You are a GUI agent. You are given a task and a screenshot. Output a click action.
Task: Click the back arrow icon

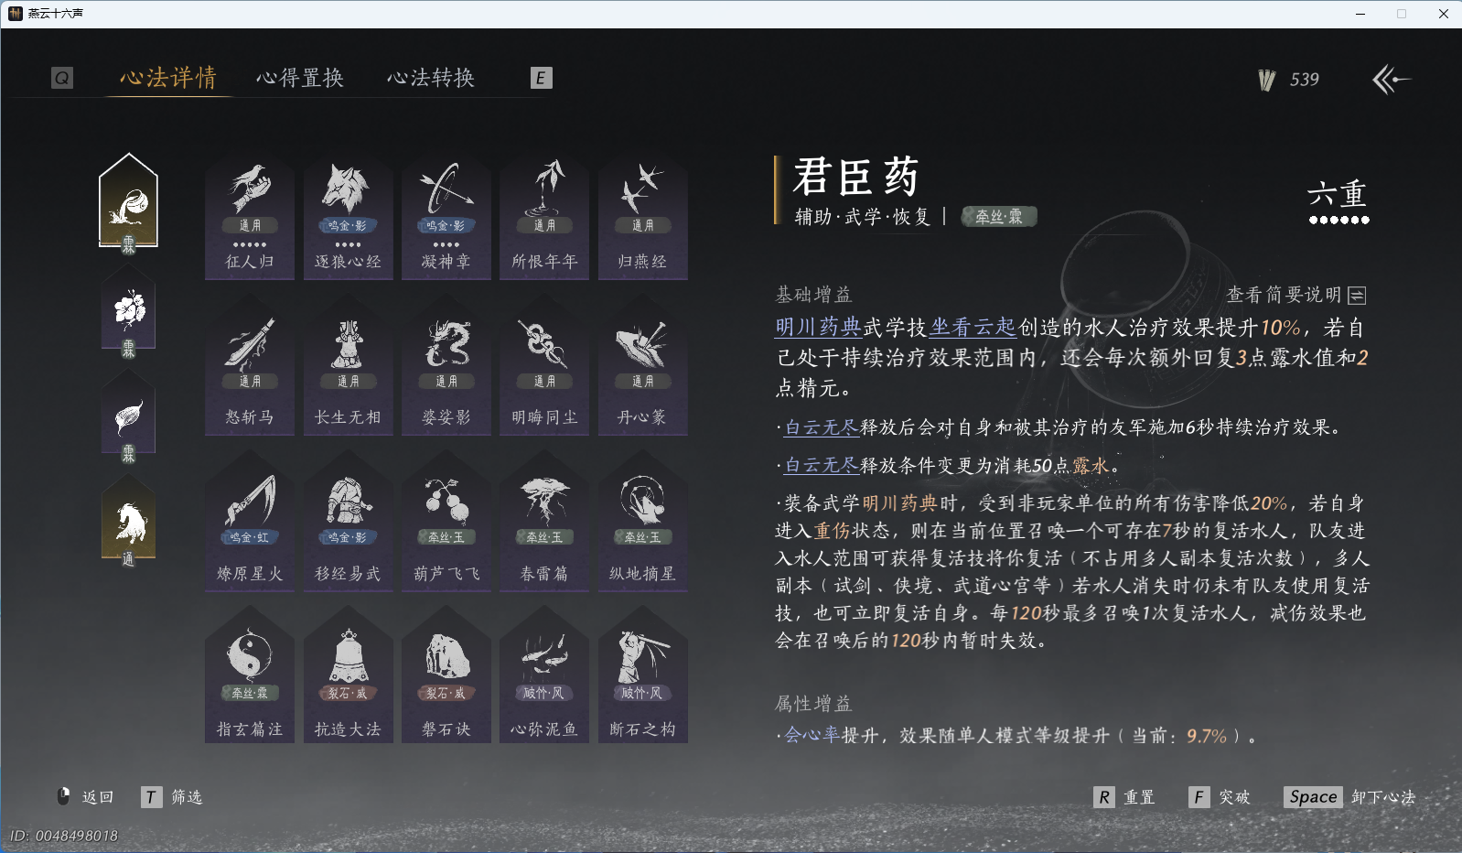[1392, 80]
